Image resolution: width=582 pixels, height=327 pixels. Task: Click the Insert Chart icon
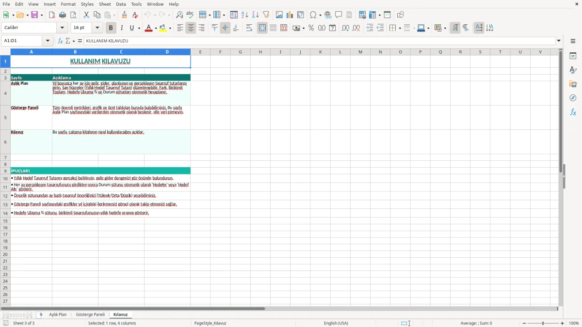pos(290,15)
